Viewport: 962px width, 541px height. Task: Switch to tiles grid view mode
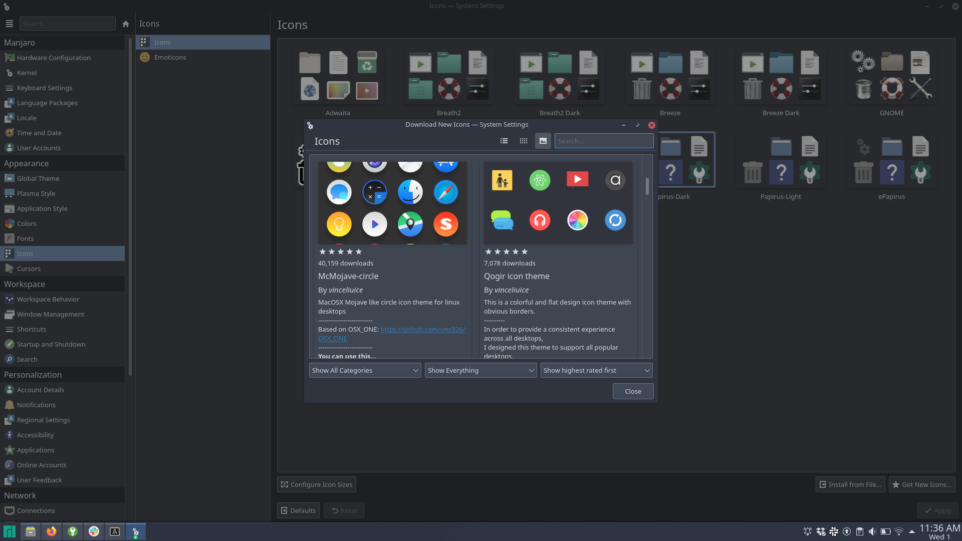[x=524, y=141]
